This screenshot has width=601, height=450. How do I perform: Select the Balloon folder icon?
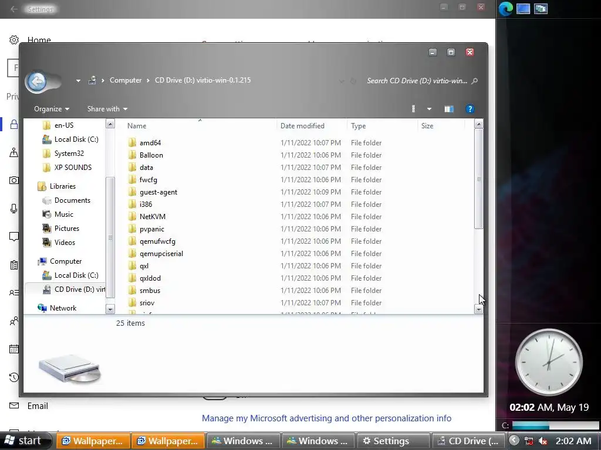point(132,155)
